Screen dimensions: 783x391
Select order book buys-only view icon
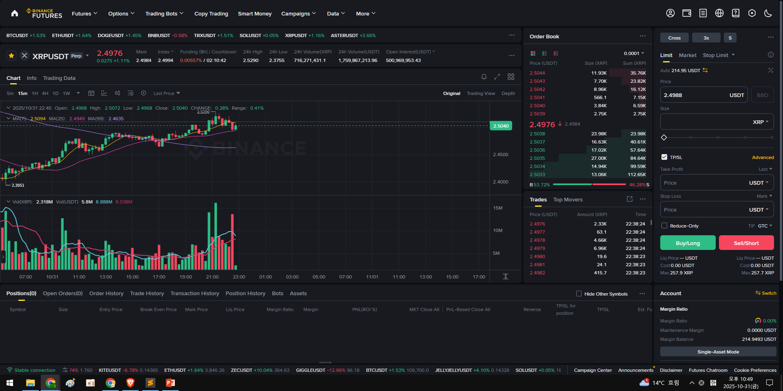544,53
